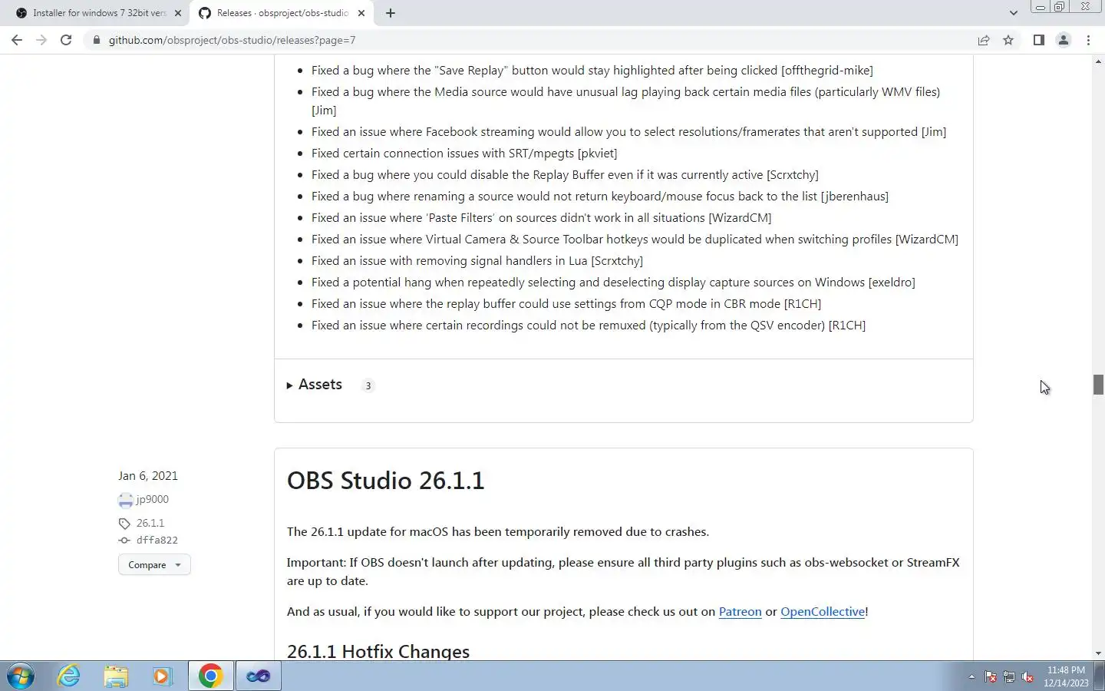This screenshot has height=691, width=1105.
Task: Click Assets count badge '3'
Action: 368,385
